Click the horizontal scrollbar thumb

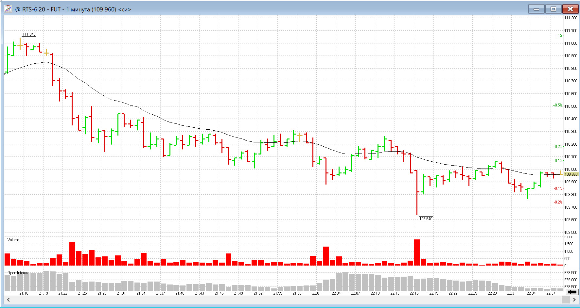[566, 300]
